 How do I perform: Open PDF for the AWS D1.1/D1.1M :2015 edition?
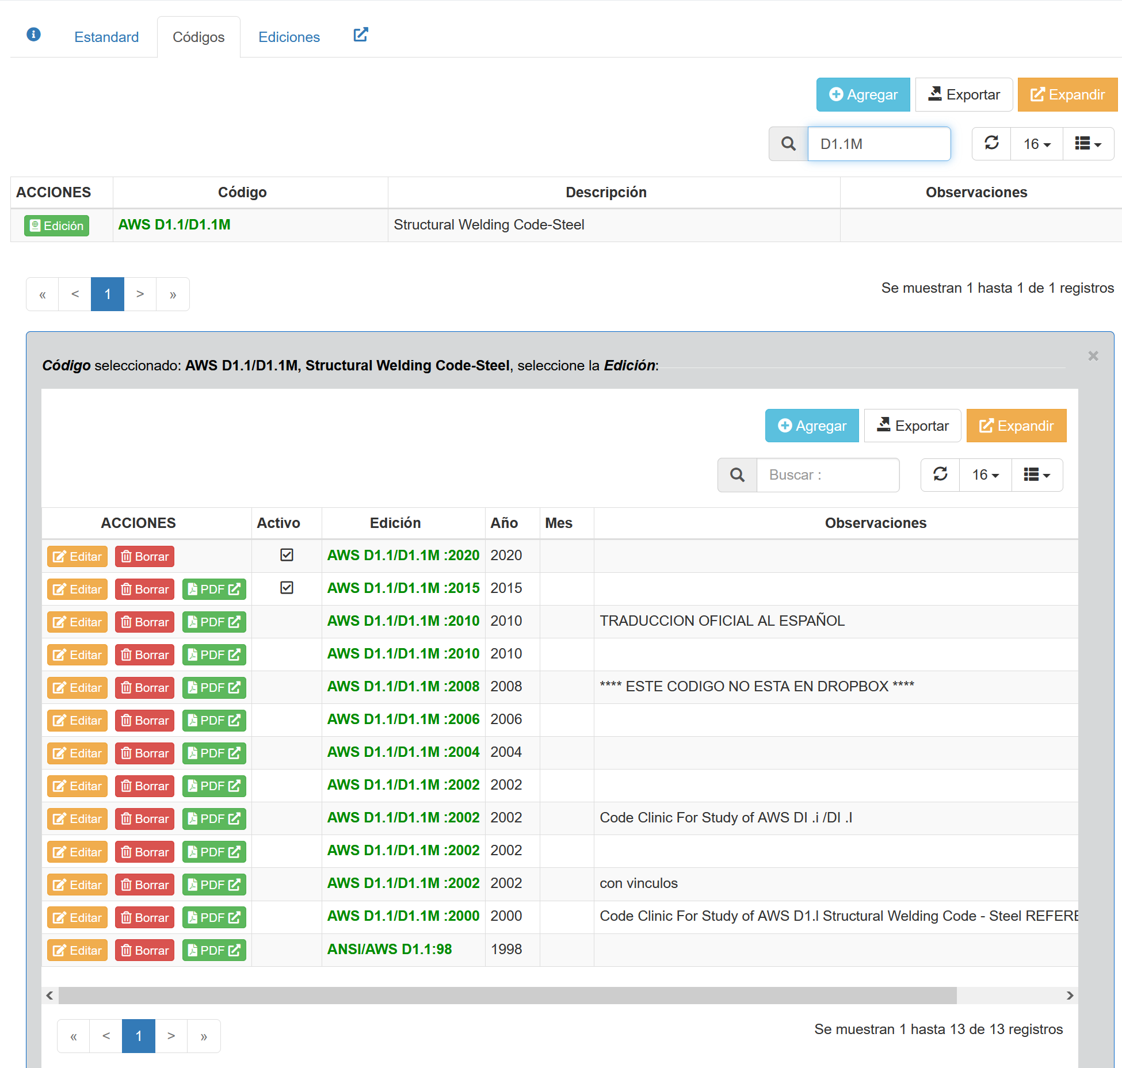214,589
